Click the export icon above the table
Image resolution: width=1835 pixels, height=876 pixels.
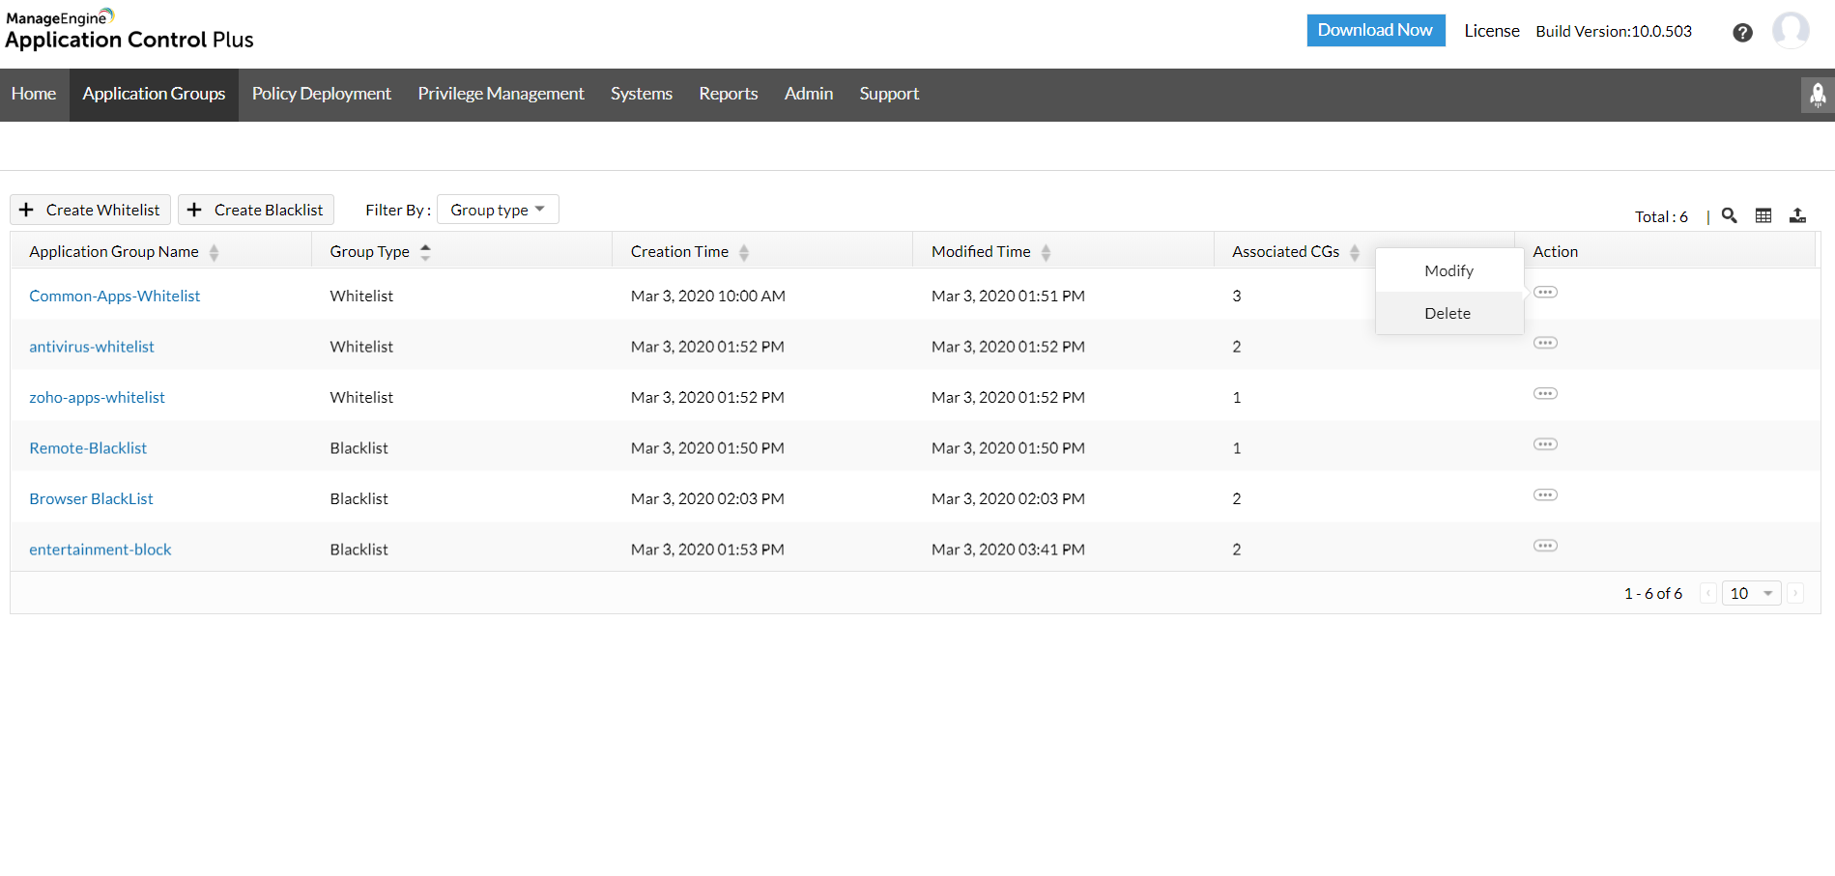[x=1797, y=215]
